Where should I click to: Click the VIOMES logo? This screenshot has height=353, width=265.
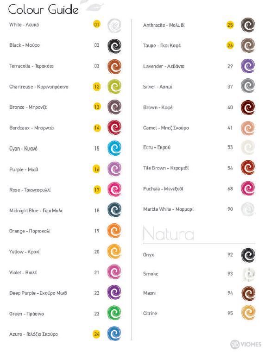click(246, 344)
